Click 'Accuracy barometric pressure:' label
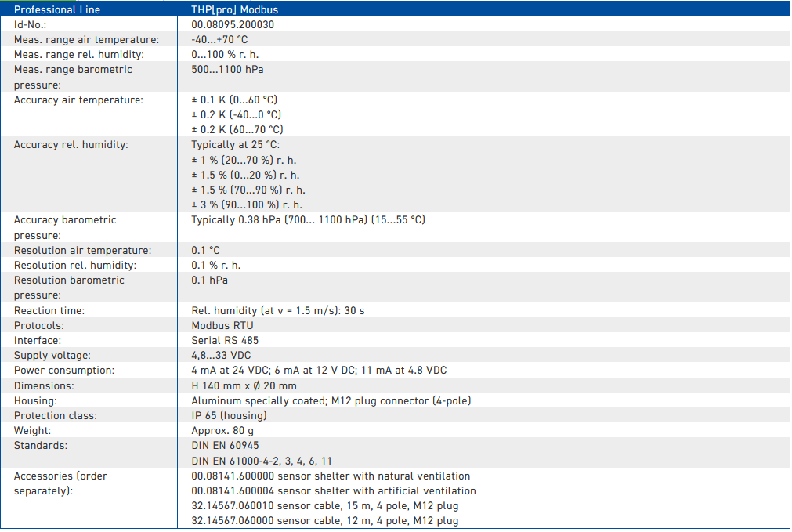Screen dimensions: 792x532 pyautogui.click(x=65, y=227)
